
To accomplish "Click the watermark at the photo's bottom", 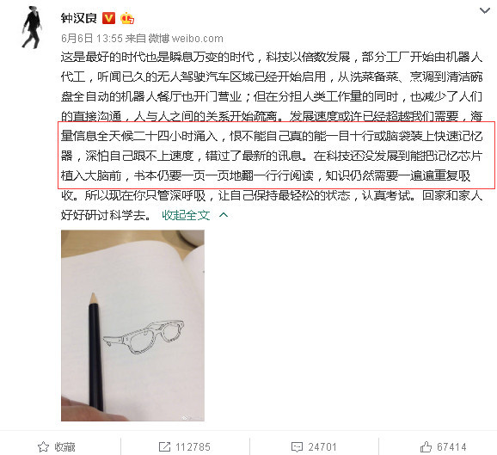I will pos(186,418).
